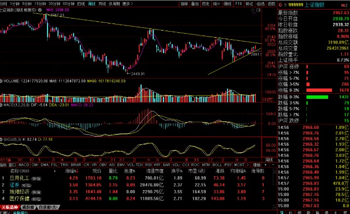350x214 pixels.
Task: Click the sector list scrollbar down arrow
Action: (275, 207)
